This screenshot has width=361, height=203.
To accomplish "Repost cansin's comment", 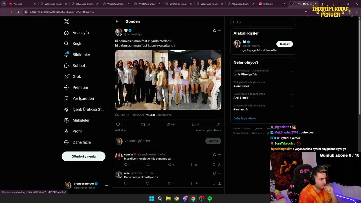I will [x=148, y=165].
